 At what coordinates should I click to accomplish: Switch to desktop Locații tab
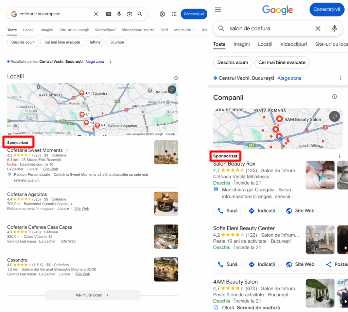point(29,30)
